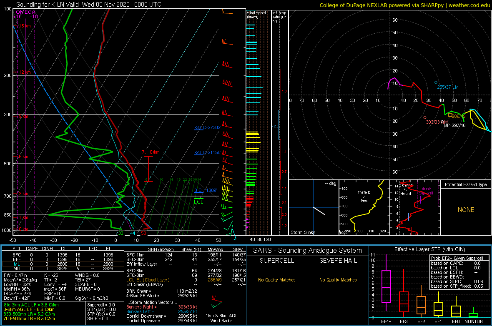Click the 1km & 6km AGL Wind Barbs caption
This screenshot has width=492, height=326.
221,318
